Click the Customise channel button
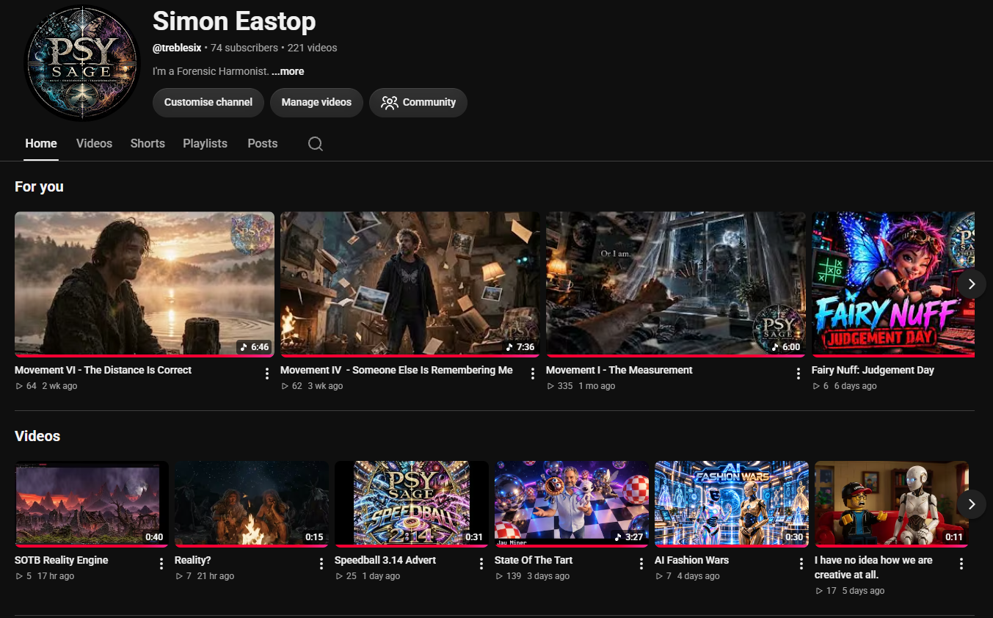The width and height of the screenshot is (993, 618). (208, 103)
